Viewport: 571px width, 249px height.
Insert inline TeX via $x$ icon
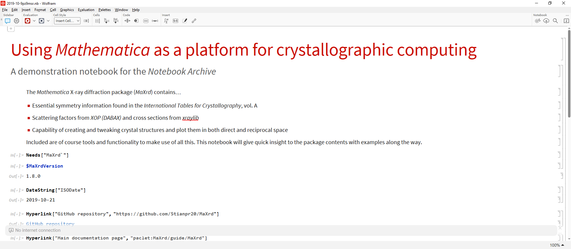(176, 21)
